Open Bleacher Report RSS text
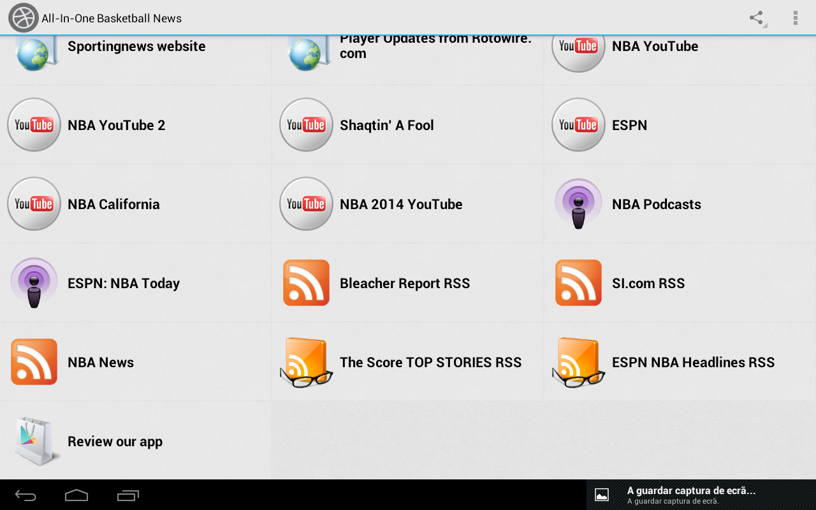 [405, 283]
